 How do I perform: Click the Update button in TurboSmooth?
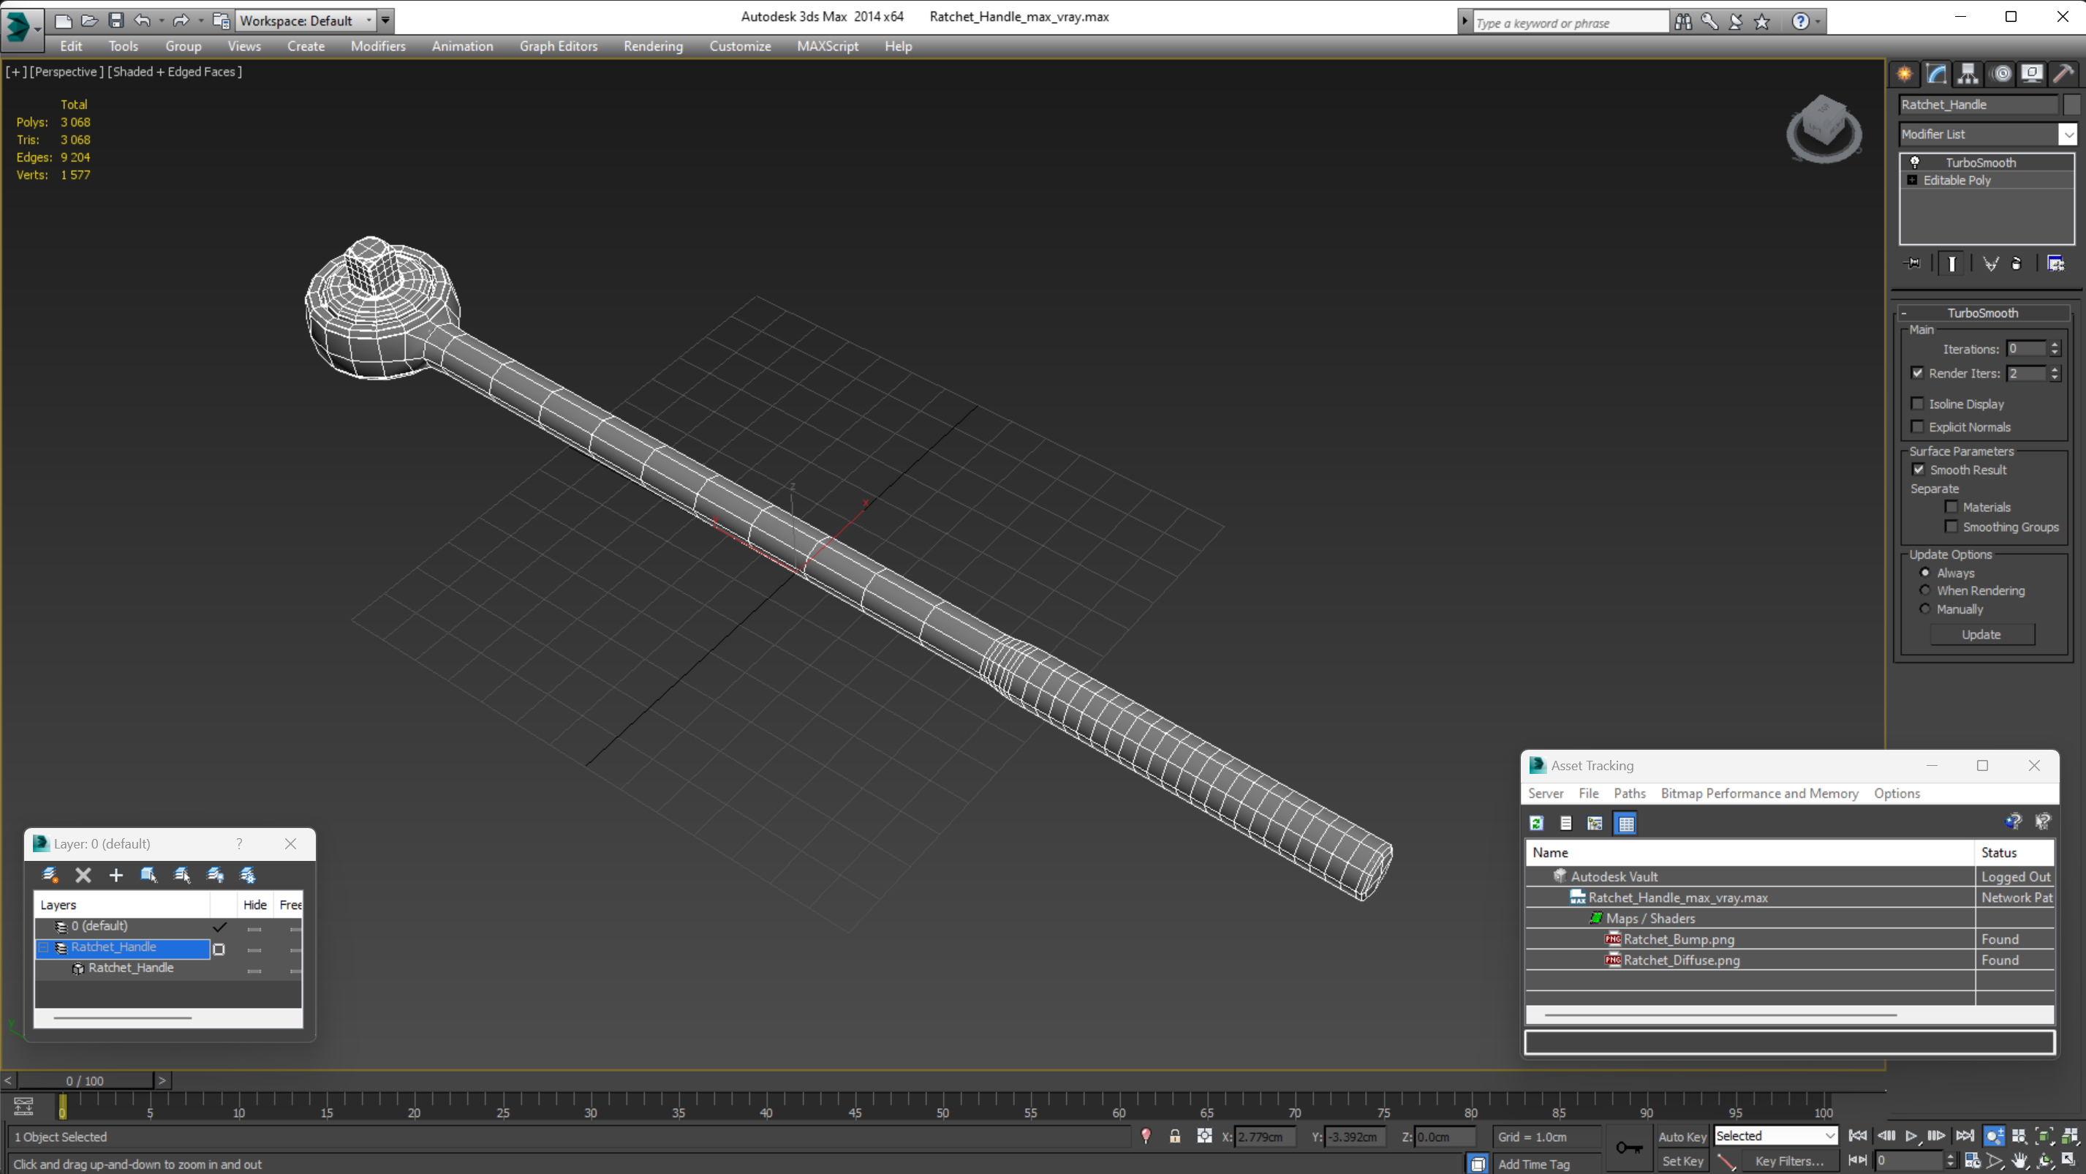[x=1981, y=633]
